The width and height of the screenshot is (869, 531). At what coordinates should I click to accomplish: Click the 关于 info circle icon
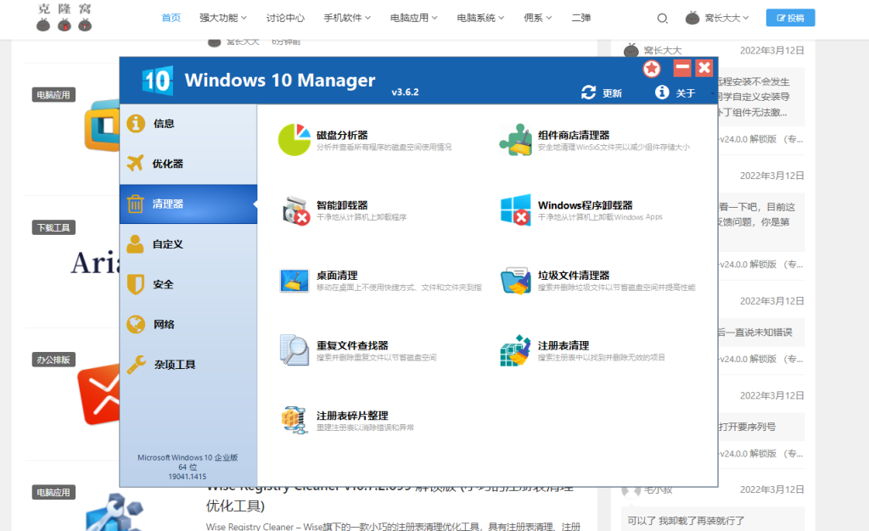662,92
